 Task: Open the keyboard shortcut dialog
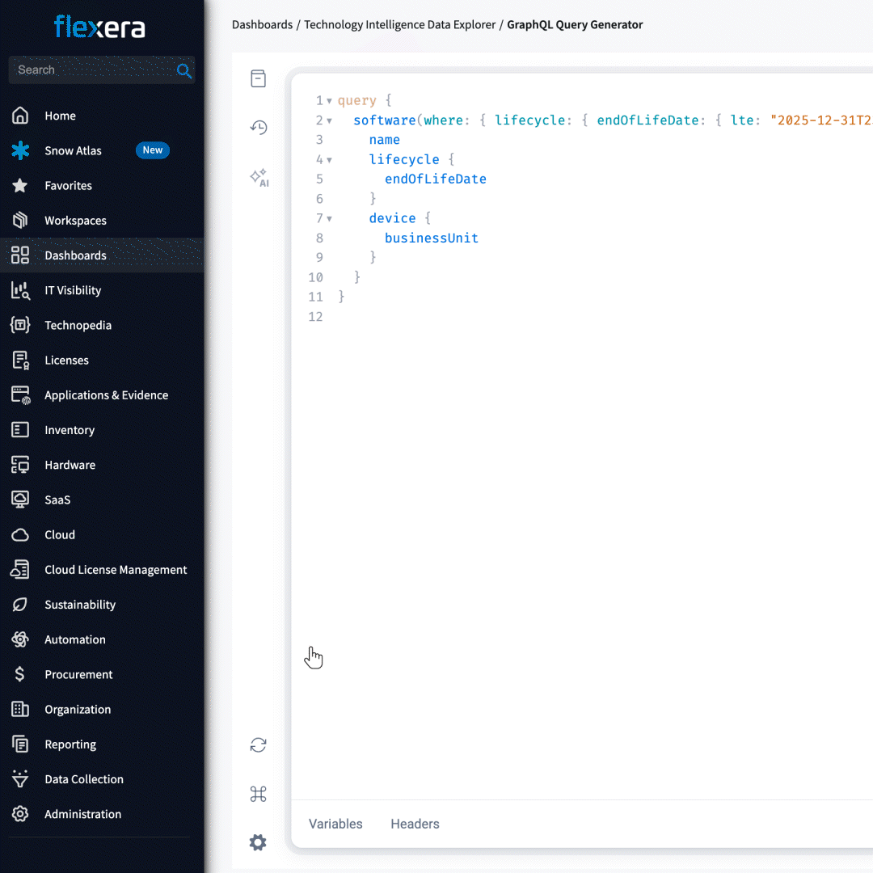[258, 794]
